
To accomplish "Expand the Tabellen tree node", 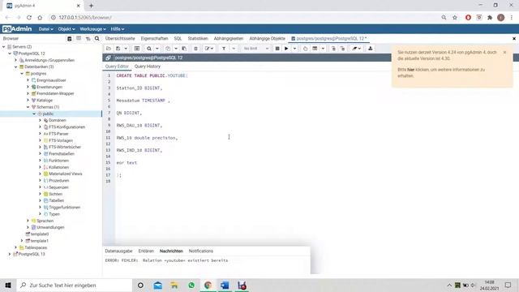I will pyautogui.click(x=40, y=200).
